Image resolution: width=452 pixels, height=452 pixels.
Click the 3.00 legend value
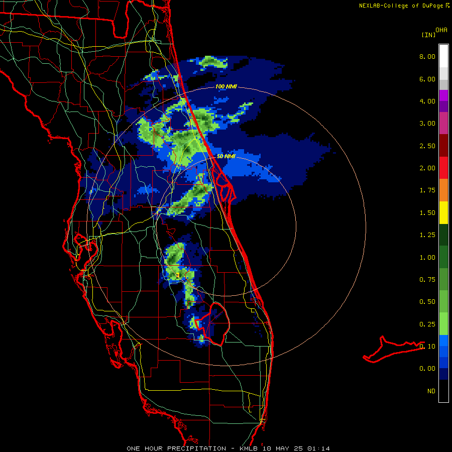[x=427, y=124]
